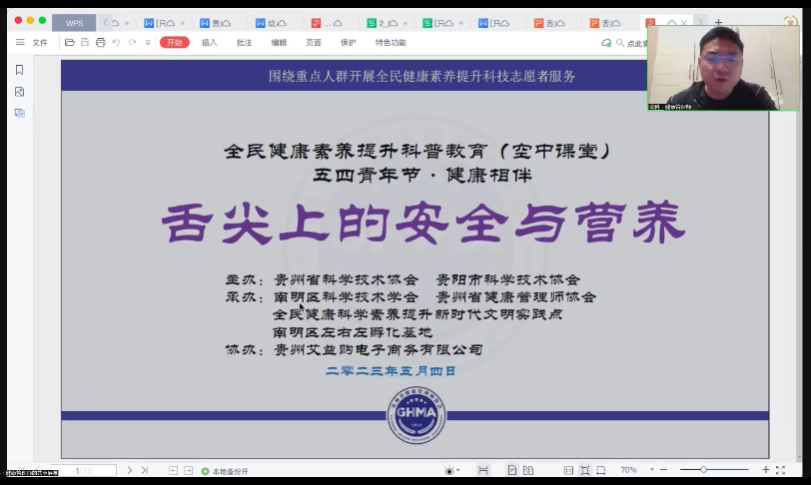811x485 pixels.
Task: Select the 保护 ribbon tab
Action: click(349, 42)
